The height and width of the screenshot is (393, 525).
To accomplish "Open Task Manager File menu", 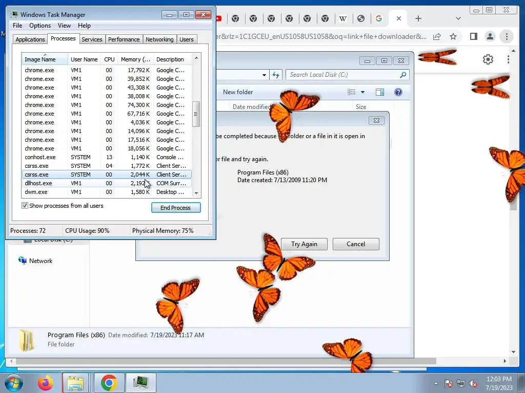I will tap(17, 26).
